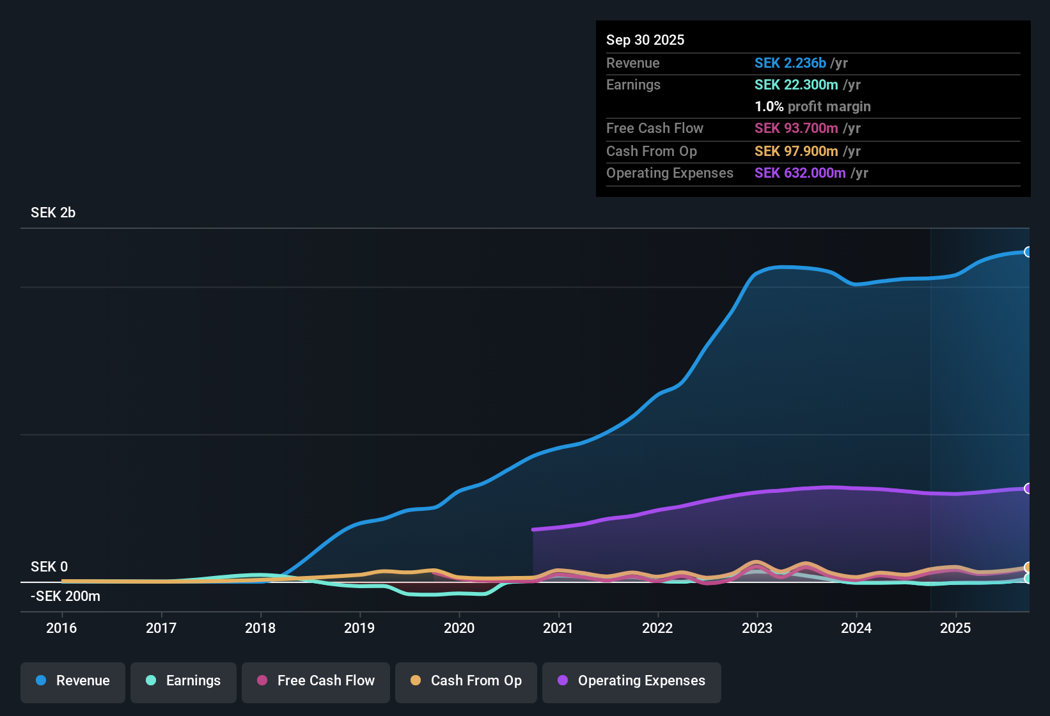This screenshot has height=716, width=1050.
Task: Toggle the Revenue series visibility
Action: [72, 681]
